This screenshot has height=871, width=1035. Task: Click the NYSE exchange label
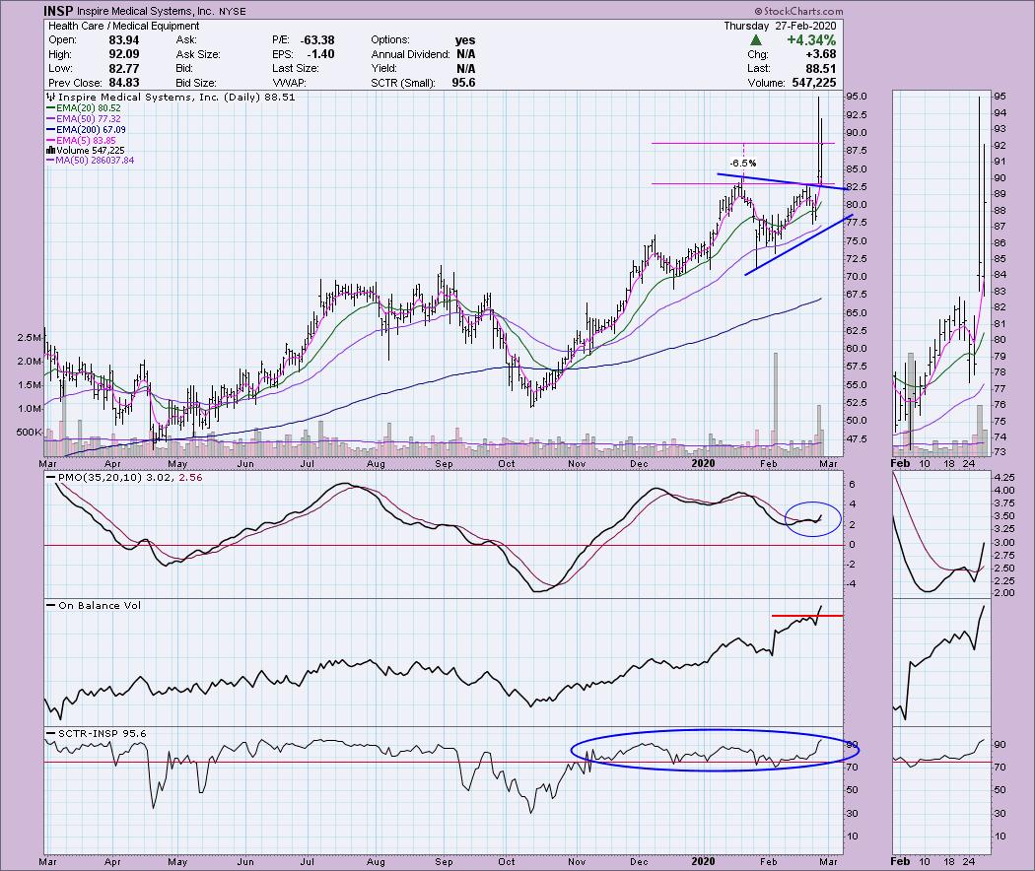233,11
